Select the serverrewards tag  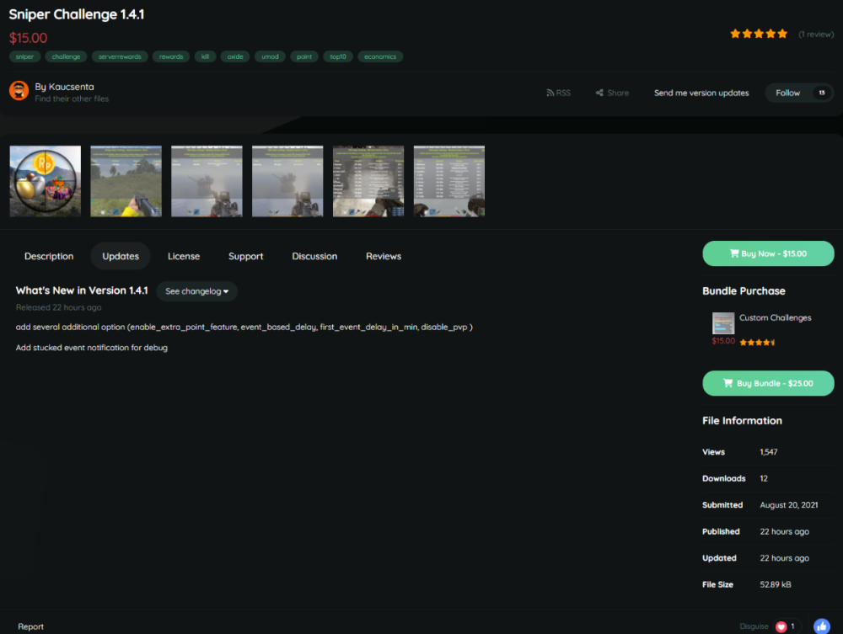click(x=121, y=56)
